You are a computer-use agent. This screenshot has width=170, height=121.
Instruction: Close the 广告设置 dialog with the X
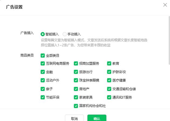click(165, 5)
